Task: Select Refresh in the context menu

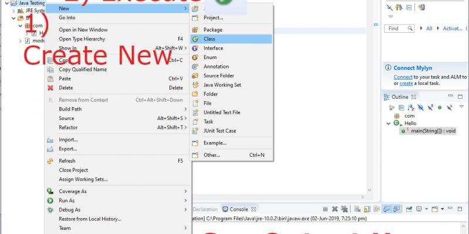Action: [x=118, y=161]
